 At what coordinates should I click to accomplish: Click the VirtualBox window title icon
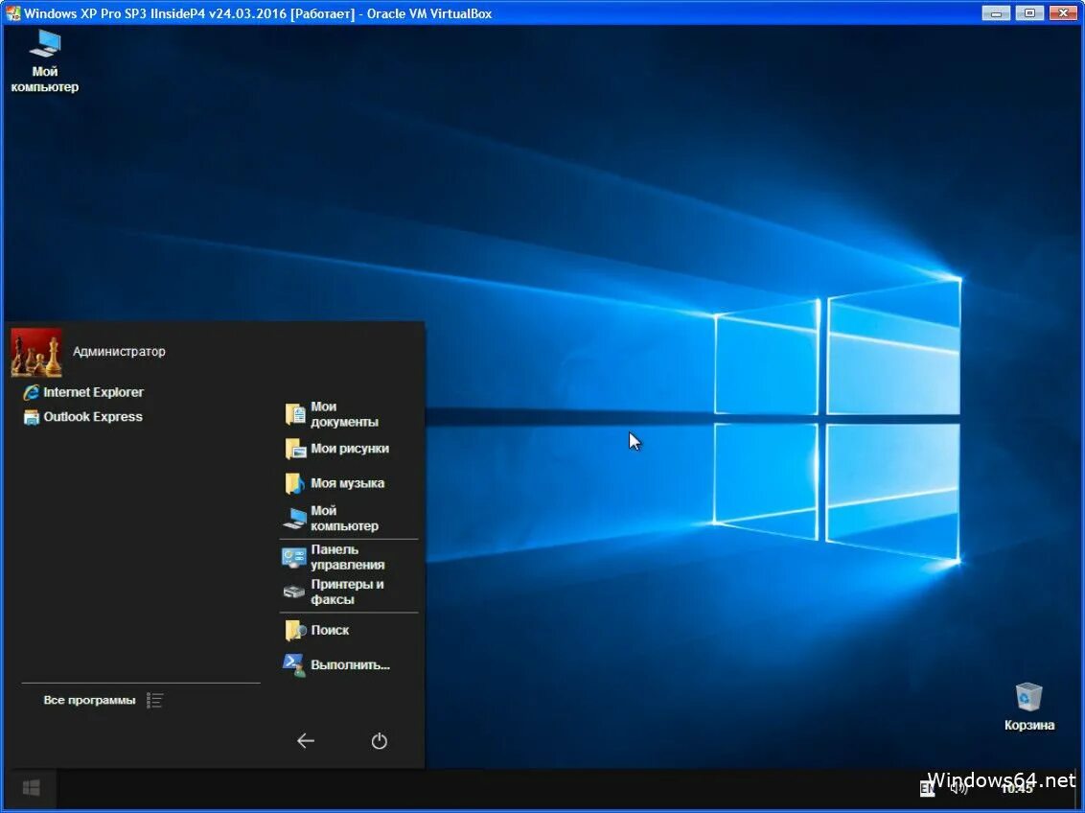click(x=12, y=13)
